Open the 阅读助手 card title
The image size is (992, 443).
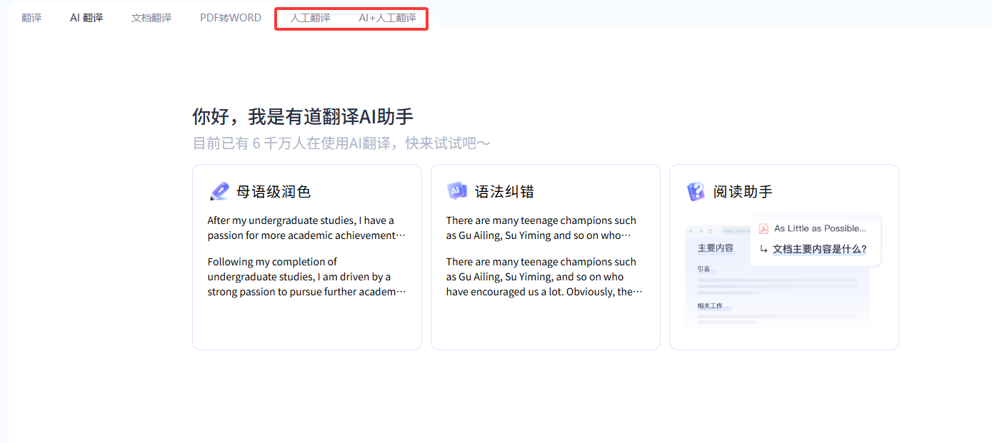(743, 192)
